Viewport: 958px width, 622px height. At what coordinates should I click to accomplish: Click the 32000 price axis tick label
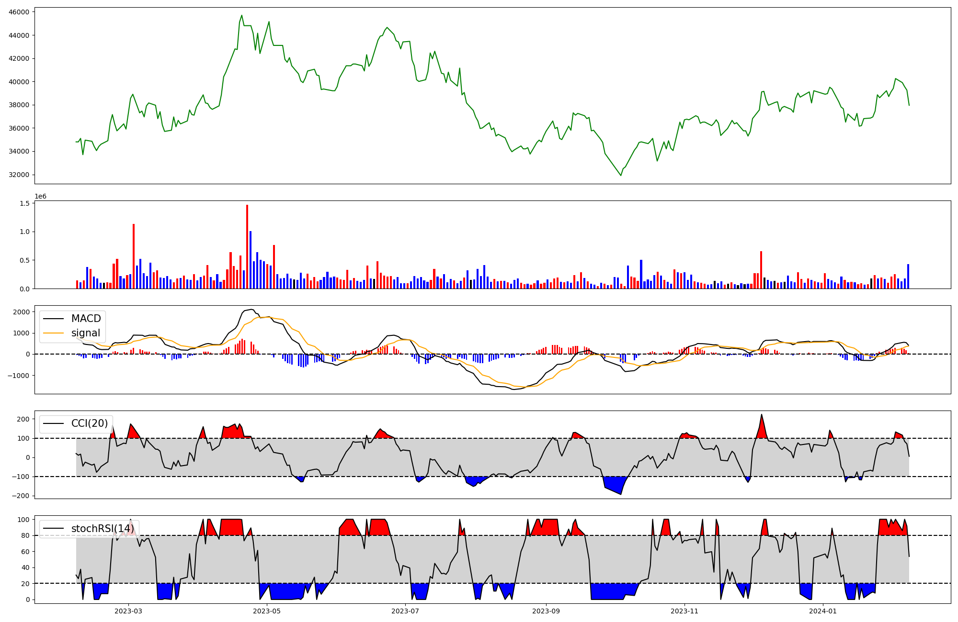[19, 175]
